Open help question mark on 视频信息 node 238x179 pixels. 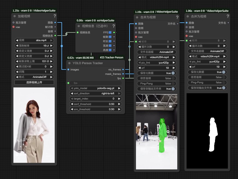(114, 26)
